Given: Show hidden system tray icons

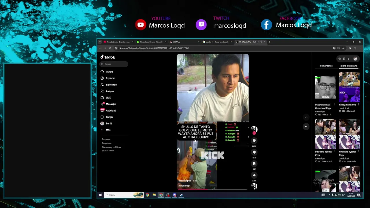Looking at the screenshot, I should tap(329, 195).
